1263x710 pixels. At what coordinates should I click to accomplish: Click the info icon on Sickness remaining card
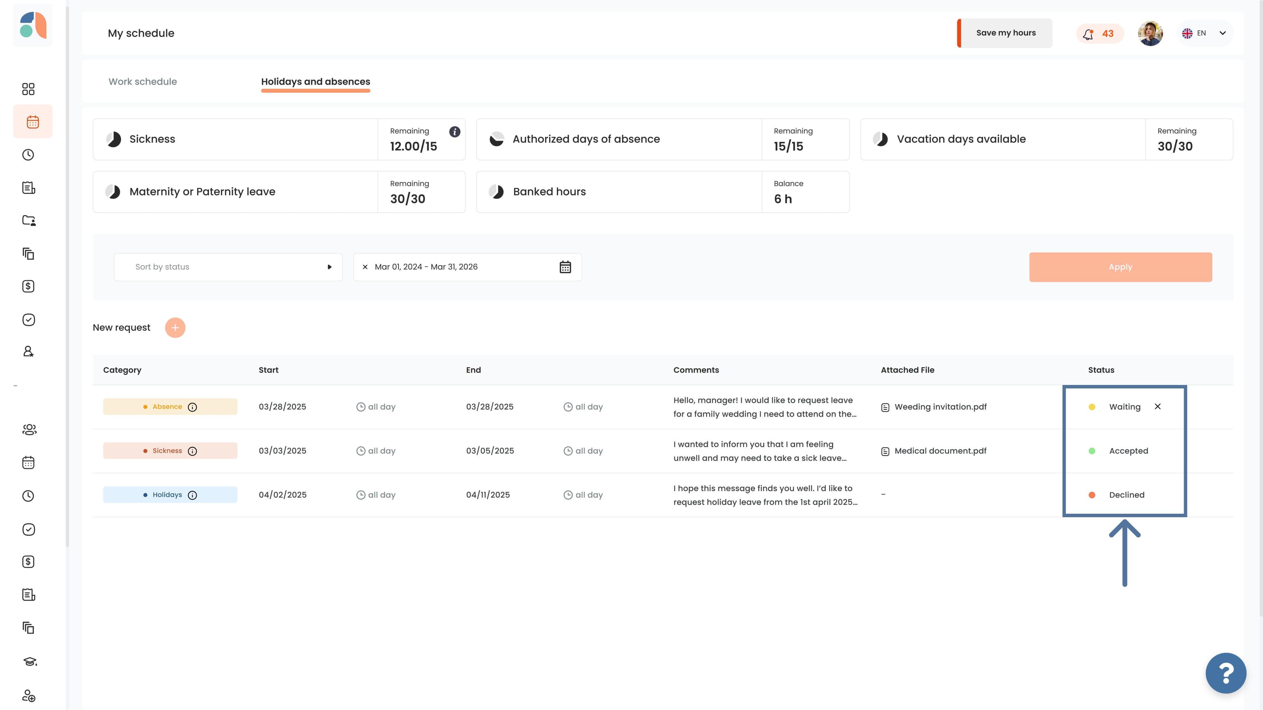[454, 131]
